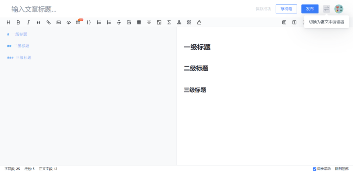Image resolution: width=353 pixels, height=172 pixels.
Task: Open the Markdown help icon
Action: (294, 22)
